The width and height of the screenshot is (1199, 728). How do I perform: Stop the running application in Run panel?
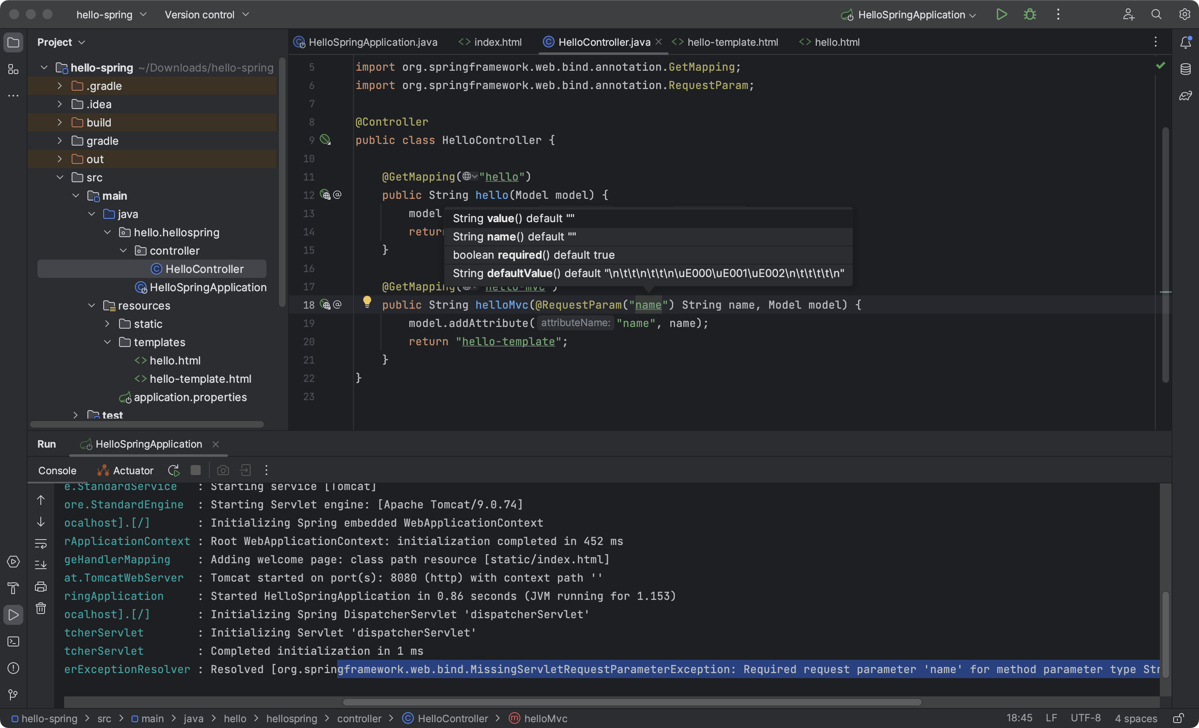[196, 470]
